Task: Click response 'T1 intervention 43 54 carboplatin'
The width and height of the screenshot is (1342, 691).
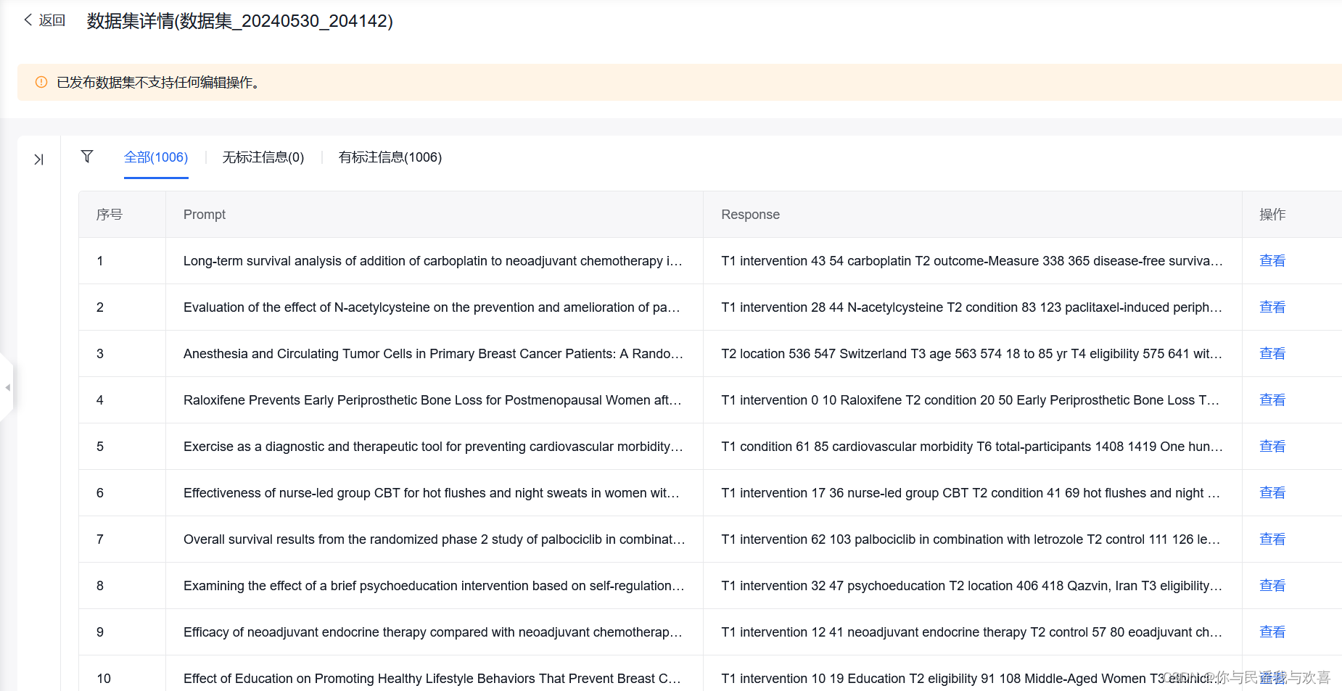Action: pyautogui.click(x=972, y=261)
